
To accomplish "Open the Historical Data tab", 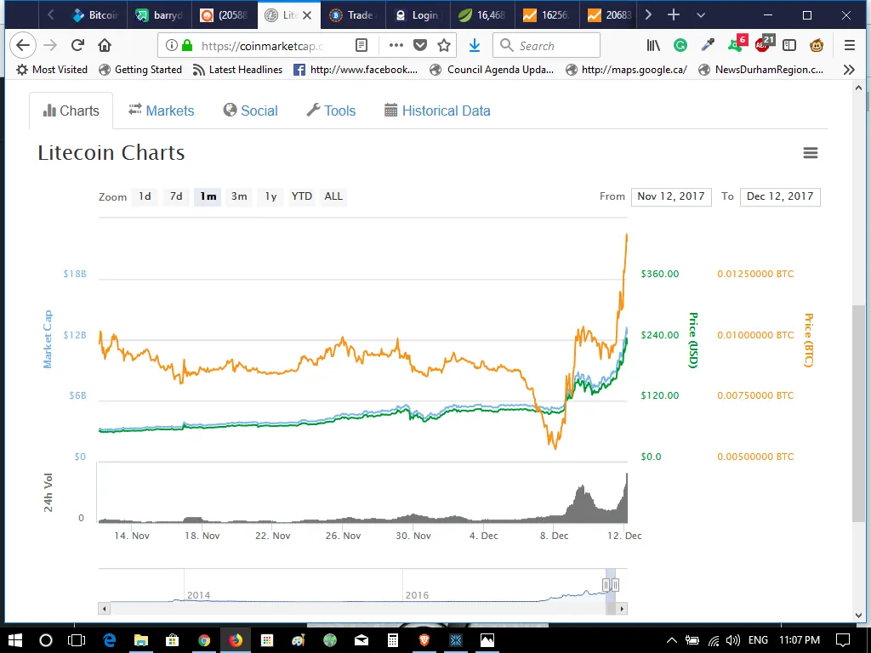I will pyautogui.click(x=438, y=111).
